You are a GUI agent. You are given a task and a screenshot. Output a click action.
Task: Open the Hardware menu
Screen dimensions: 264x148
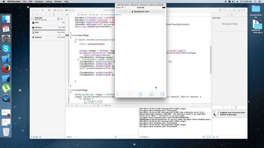click(x=39, y=2)
